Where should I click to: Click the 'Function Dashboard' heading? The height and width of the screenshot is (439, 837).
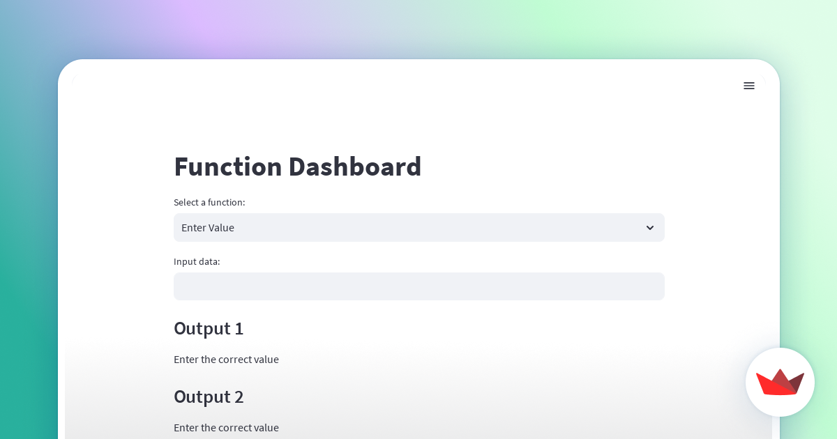pyautogui.click(x=298, y=167)
